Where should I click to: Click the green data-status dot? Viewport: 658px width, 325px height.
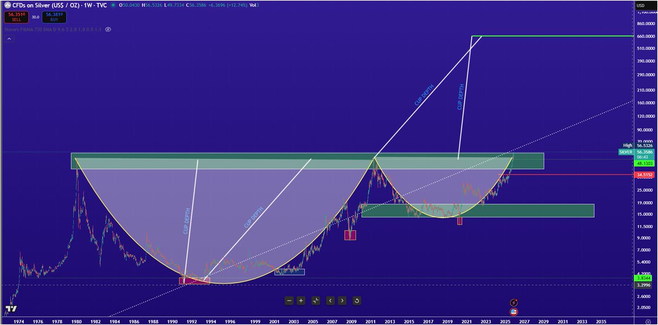(114, 5)
